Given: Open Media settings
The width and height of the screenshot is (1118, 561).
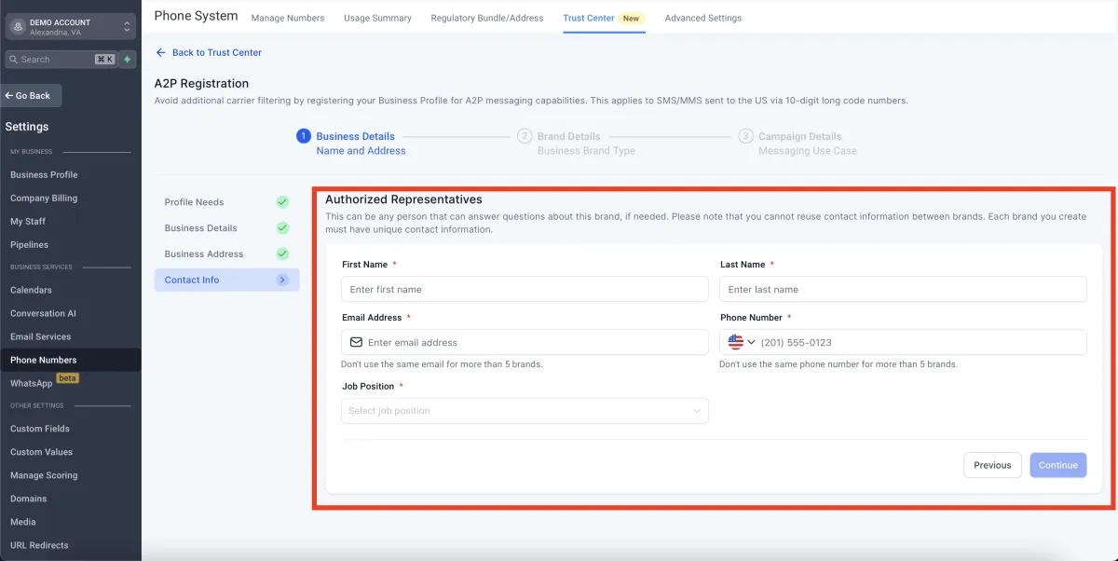Looking at the screenshot, I should 23,522.
